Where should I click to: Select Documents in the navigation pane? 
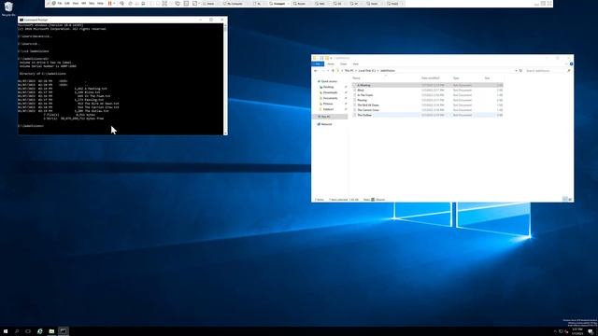coord(330,98)
